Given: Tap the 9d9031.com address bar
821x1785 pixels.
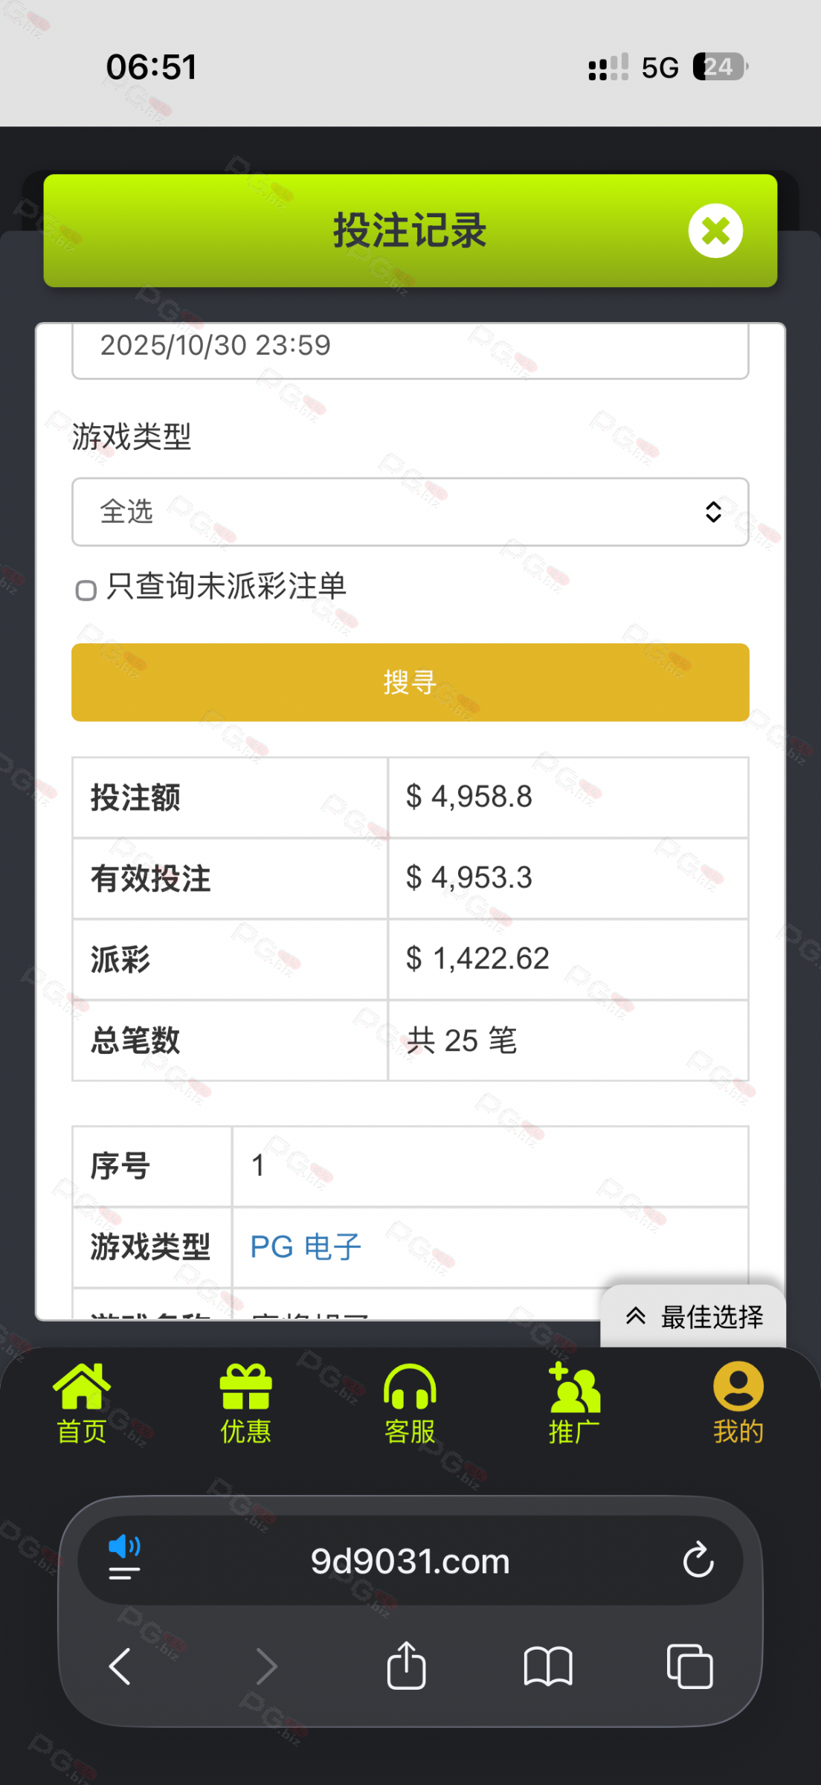Looking at the screenshot, I should tap(410, 1561).
